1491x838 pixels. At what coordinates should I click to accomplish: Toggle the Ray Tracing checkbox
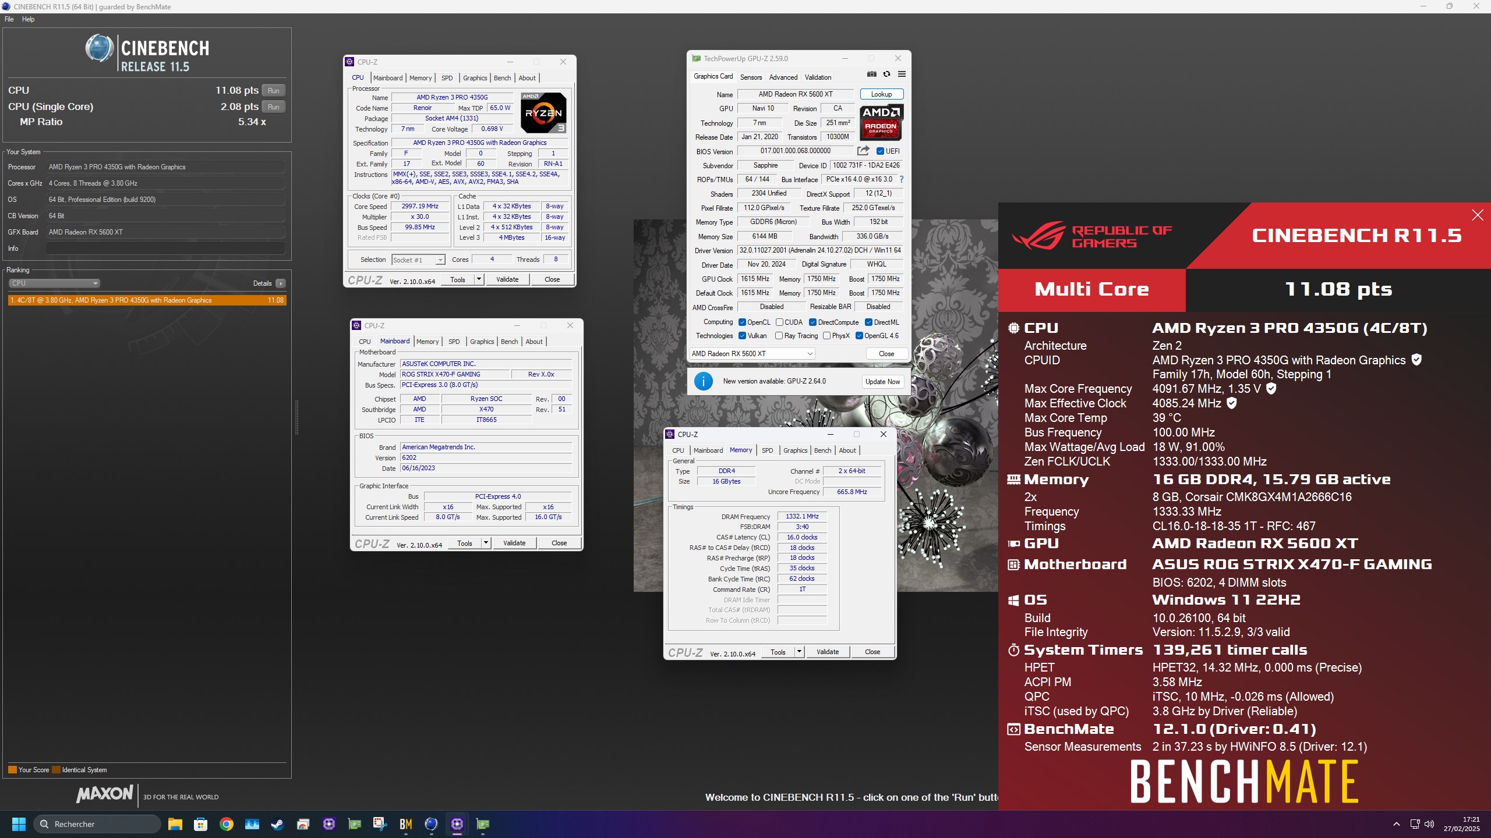click(779, 336)
